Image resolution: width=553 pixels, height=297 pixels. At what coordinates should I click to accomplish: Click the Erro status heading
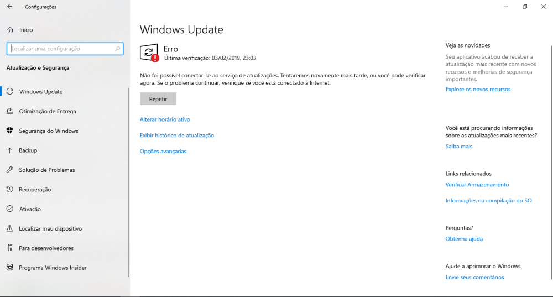(x=171, y=49)
